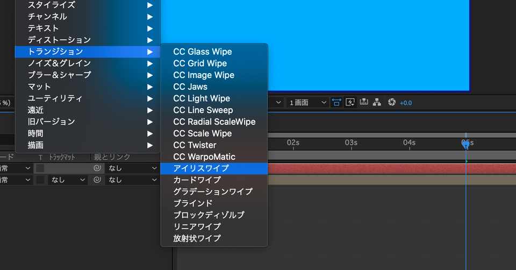The image size is (516, 270).
Task: Open second layer track matte なし dropdown
Action: tap(68, 180)
